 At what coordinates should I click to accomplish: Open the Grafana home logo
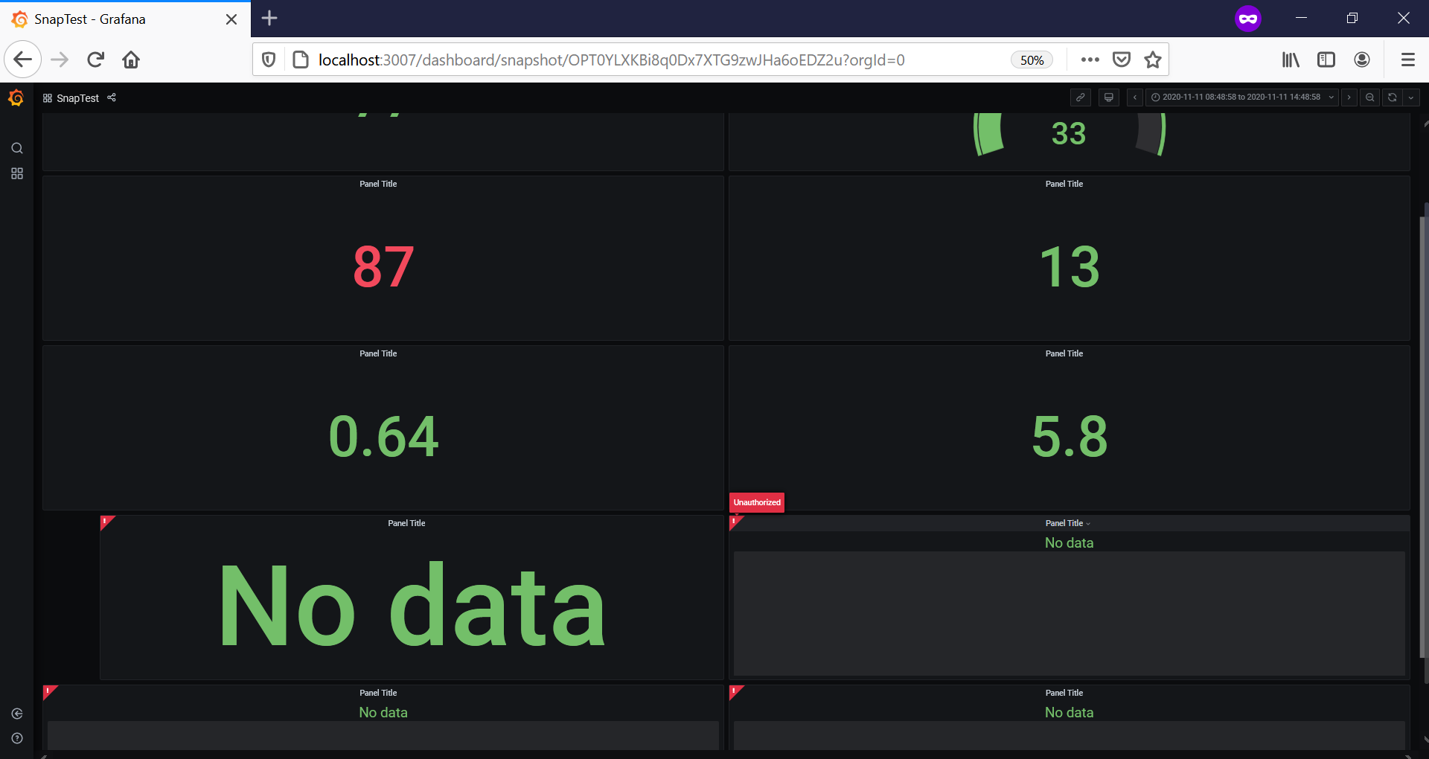tap(16, 97)
